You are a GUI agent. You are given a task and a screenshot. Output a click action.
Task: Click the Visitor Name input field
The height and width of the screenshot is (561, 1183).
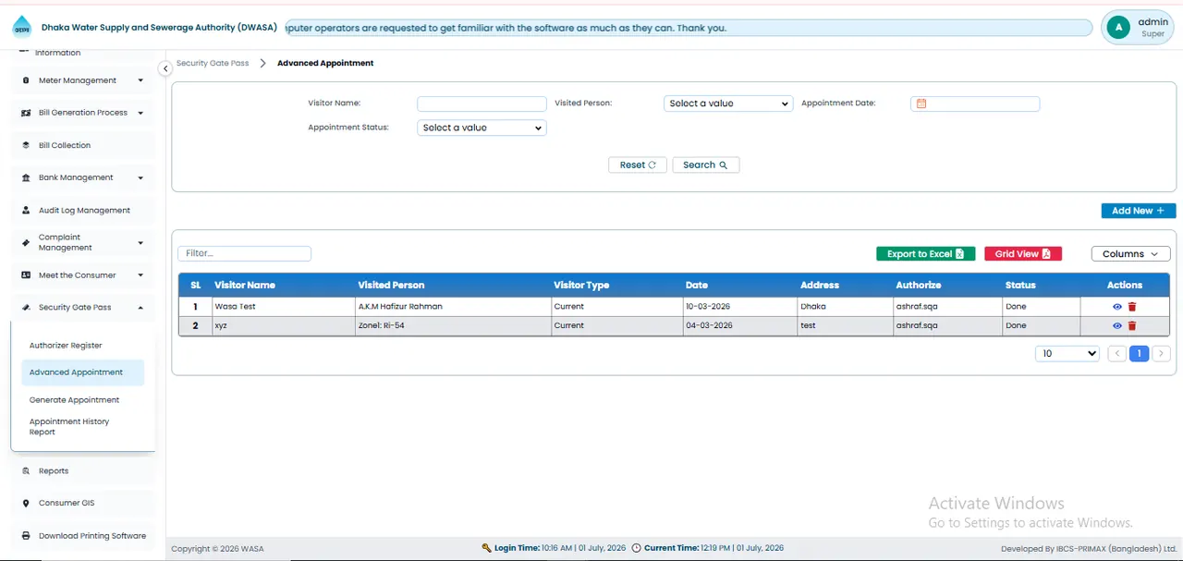pyautogui.click(x=482, y=104)
